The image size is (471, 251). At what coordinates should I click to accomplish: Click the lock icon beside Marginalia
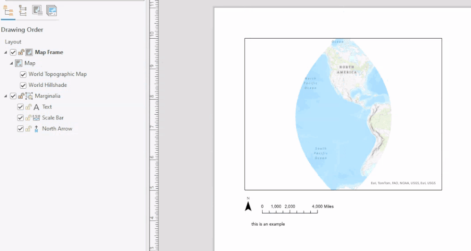(x=21, y=96)
